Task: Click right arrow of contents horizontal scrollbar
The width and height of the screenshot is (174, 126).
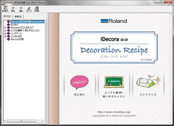Action: coord(43,121)
